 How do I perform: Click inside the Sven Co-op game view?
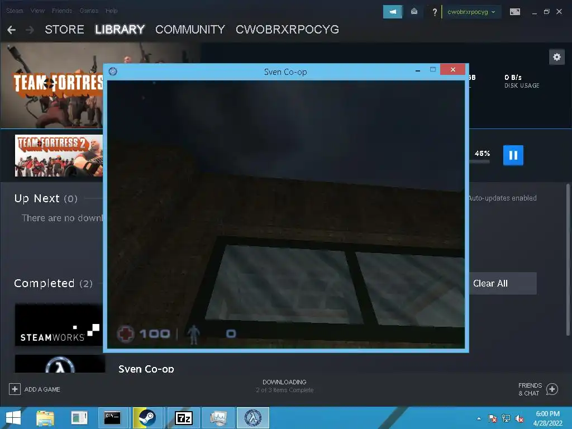pyautogui.click(x=285, y=214)
